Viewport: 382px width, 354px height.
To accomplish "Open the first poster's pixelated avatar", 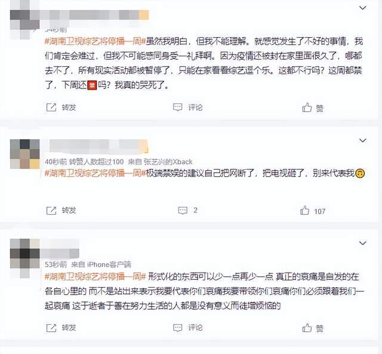I will click(x=25, y=20).
